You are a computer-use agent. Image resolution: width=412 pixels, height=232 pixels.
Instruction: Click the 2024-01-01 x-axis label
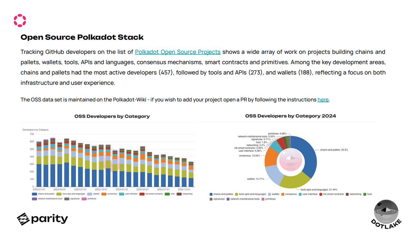tap(122, 189)
